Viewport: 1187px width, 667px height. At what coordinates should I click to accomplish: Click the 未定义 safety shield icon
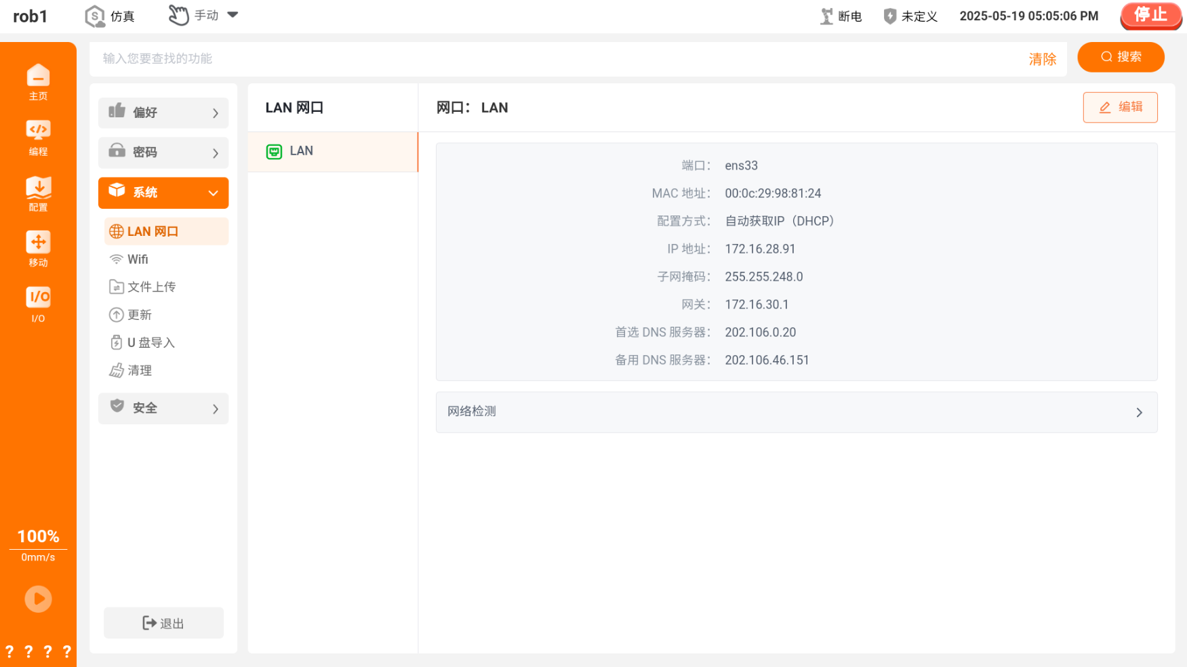click(x=890, y=16)
